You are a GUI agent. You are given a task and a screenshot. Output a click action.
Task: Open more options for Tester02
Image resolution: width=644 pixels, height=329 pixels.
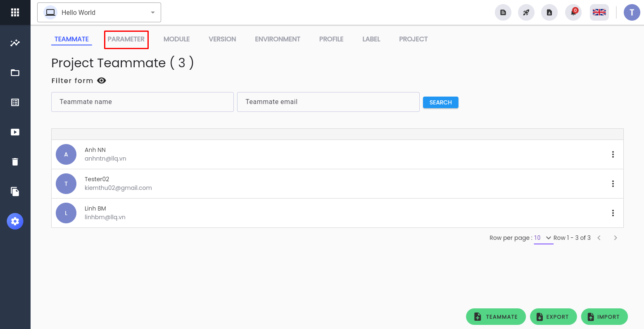click(613, 184)
